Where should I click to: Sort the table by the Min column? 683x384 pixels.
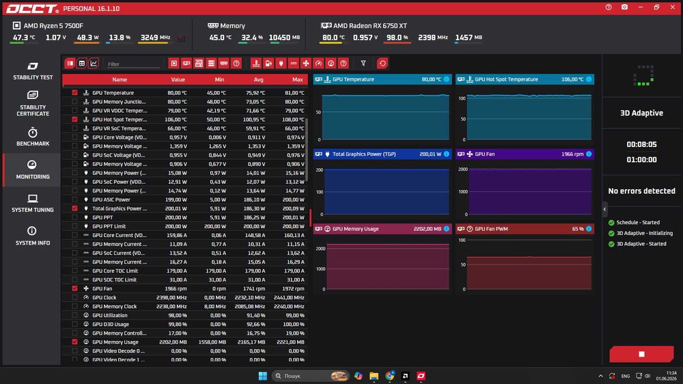(219, 80)
